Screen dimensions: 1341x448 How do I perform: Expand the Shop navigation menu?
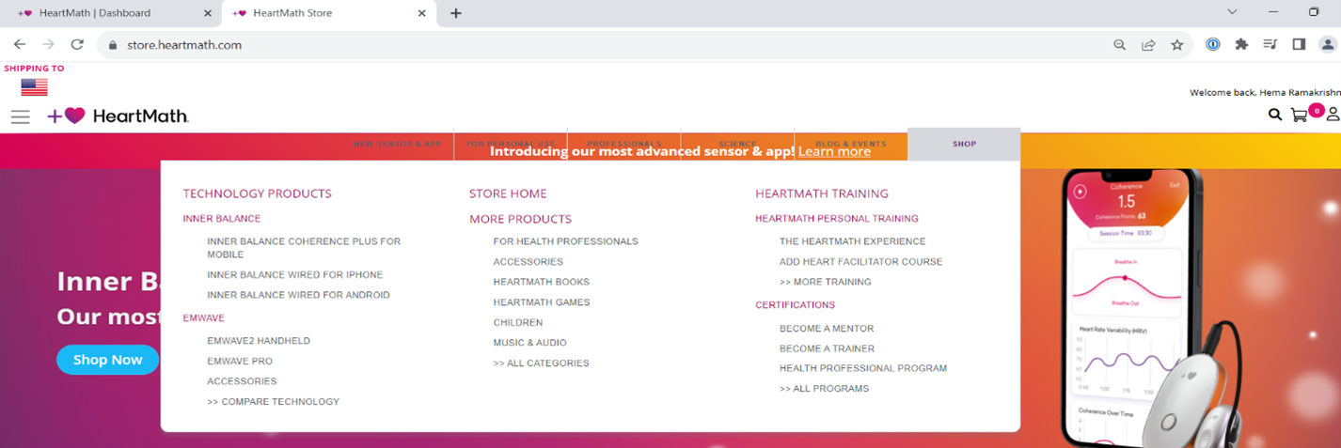[964, 144]
